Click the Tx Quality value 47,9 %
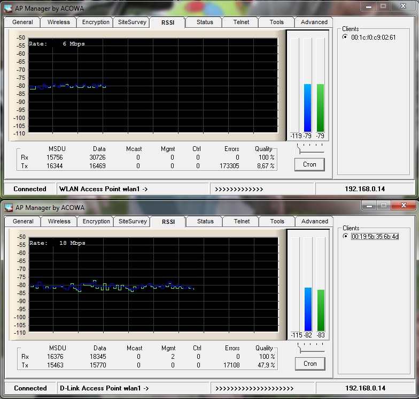The height and width of the screenshot is (399, 419). pos(266,365)
